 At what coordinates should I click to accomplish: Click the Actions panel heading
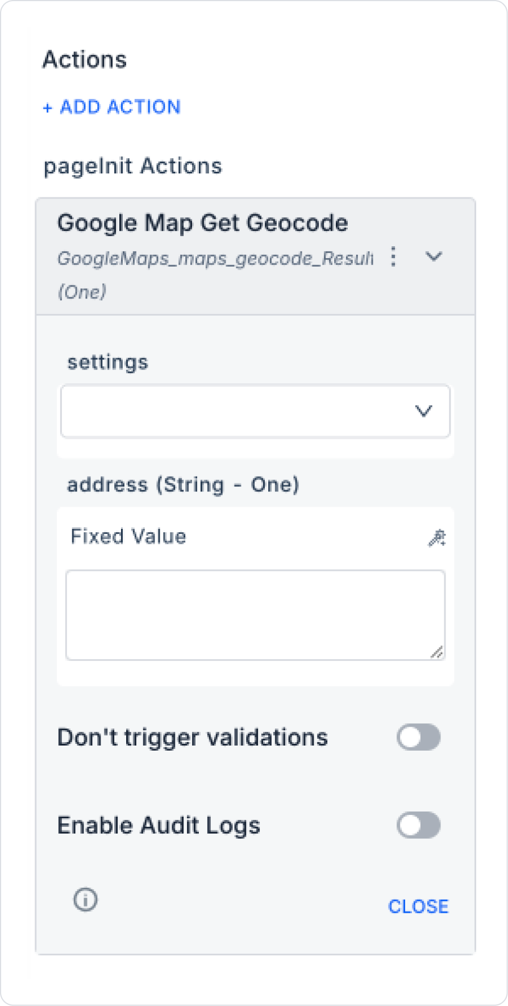[85, 60]
